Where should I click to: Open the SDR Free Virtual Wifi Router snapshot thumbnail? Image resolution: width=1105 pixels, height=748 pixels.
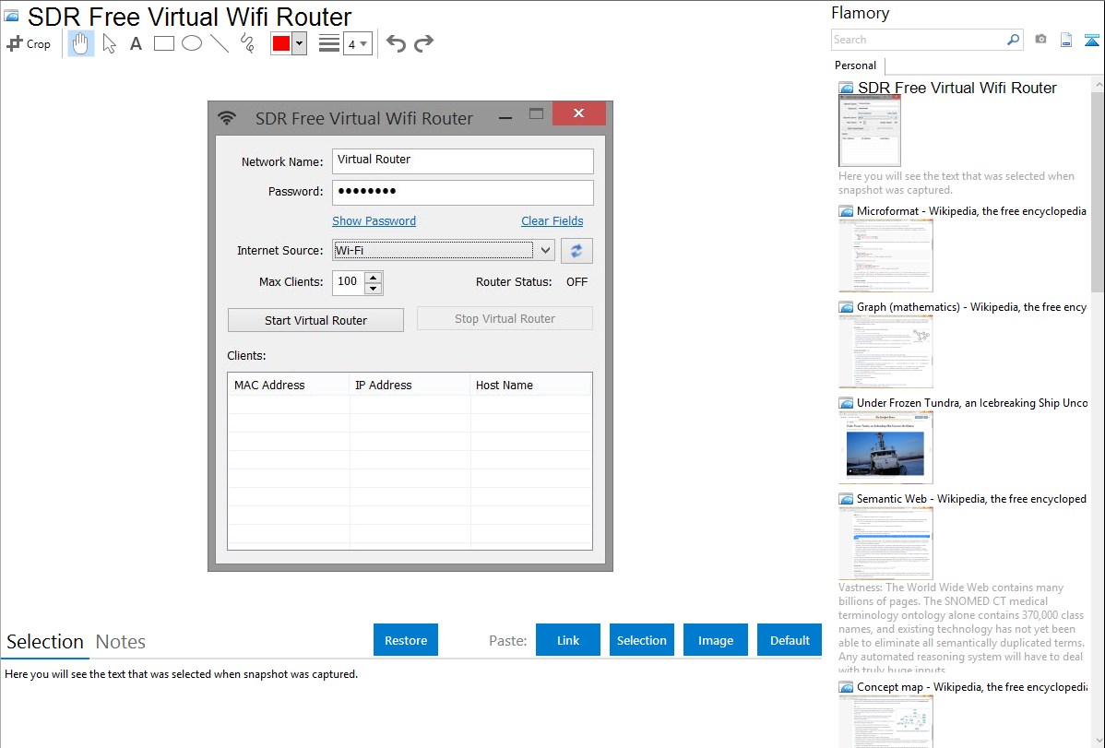[870, 131]
